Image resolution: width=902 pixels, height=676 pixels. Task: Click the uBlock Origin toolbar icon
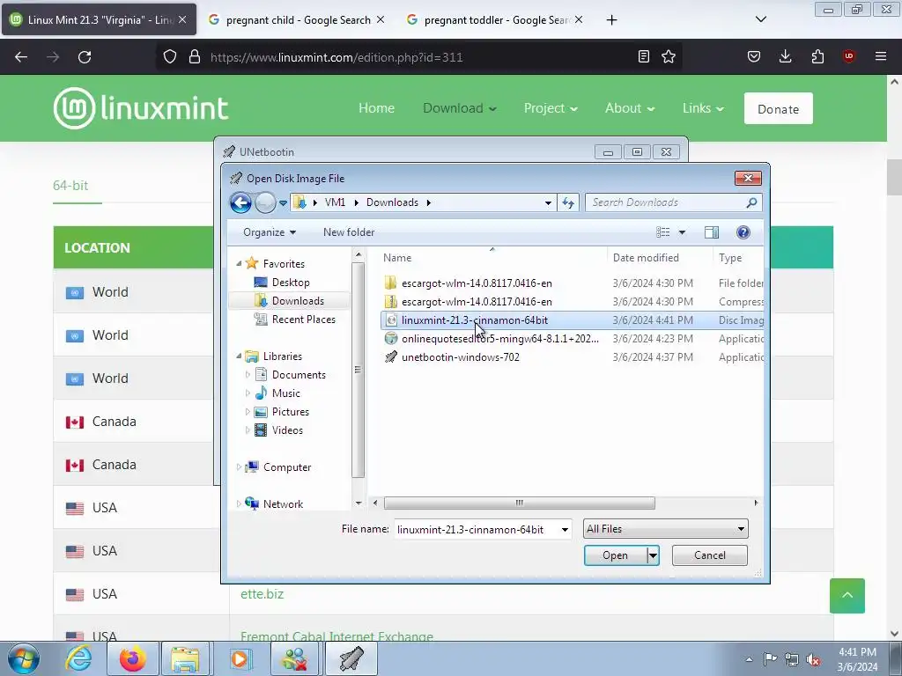(x=848, y=56)
